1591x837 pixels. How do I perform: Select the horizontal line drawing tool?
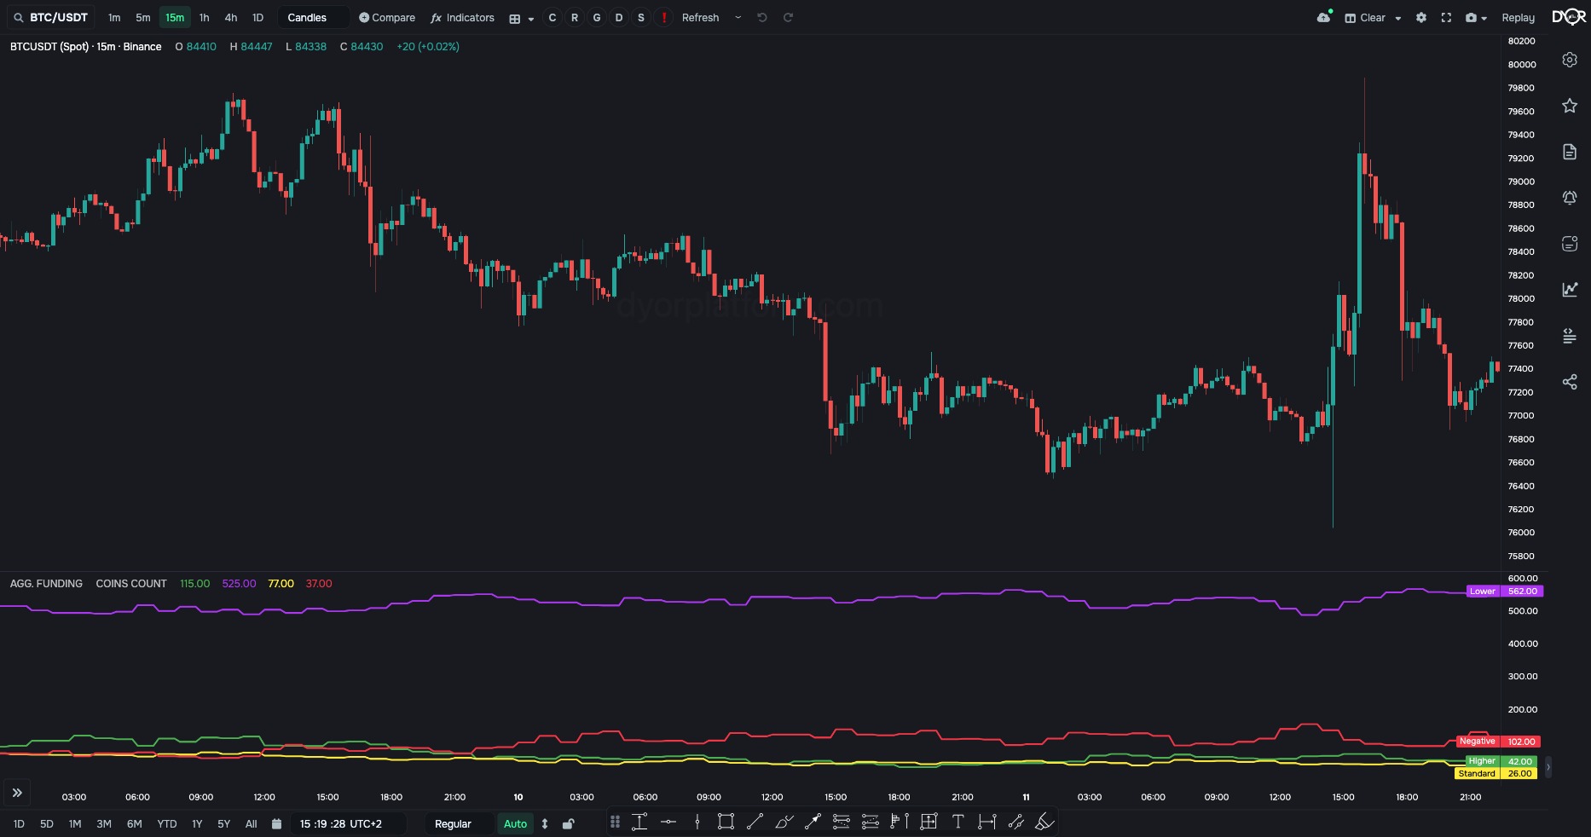(x=668, y=822)
